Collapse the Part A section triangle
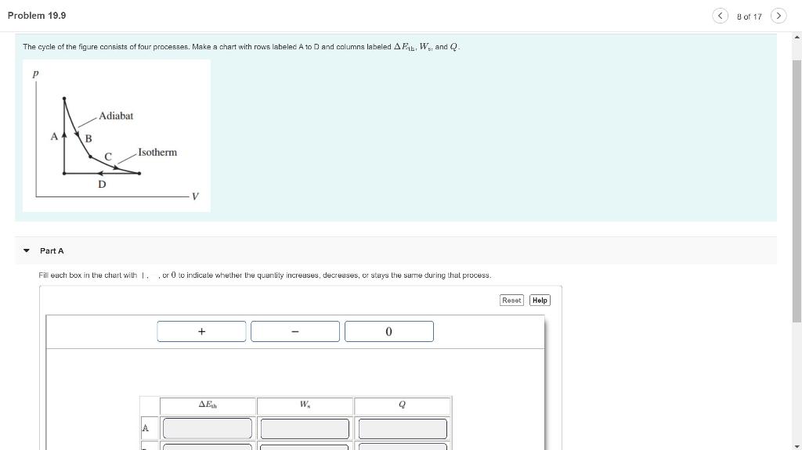Image resolution: width=802 pixels, height=450 pixels. [27, 250]
